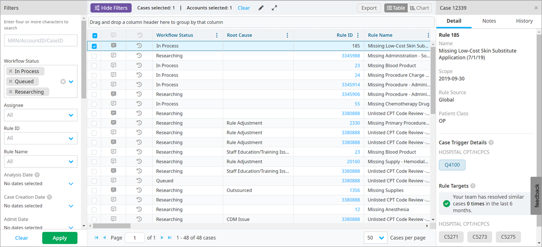Viewport: 542px width, 247px height.
Task: Check the Missing Chemotherapy Drug row checkbox
Action: (94, 104)
